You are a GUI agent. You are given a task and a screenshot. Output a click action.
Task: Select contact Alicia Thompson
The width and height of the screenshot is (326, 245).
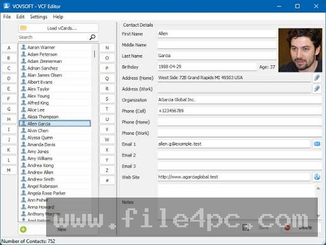55,116
